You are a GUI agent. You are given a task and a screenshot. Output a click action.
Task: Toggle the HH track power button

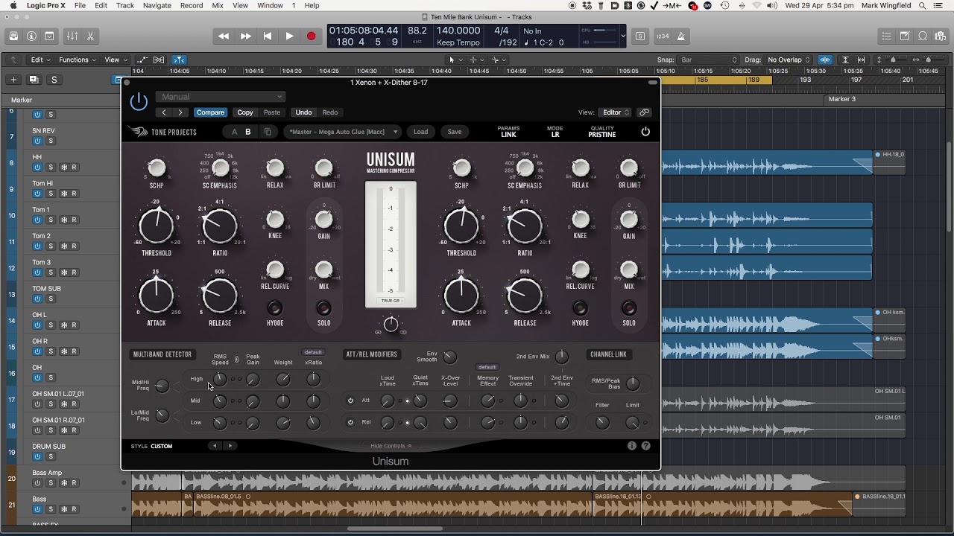(x=37, y=167)
